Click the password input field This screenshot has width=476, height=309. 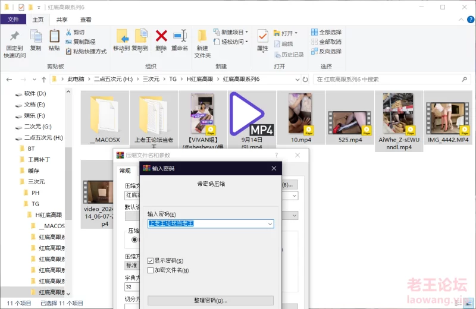(x=211, y=224)
